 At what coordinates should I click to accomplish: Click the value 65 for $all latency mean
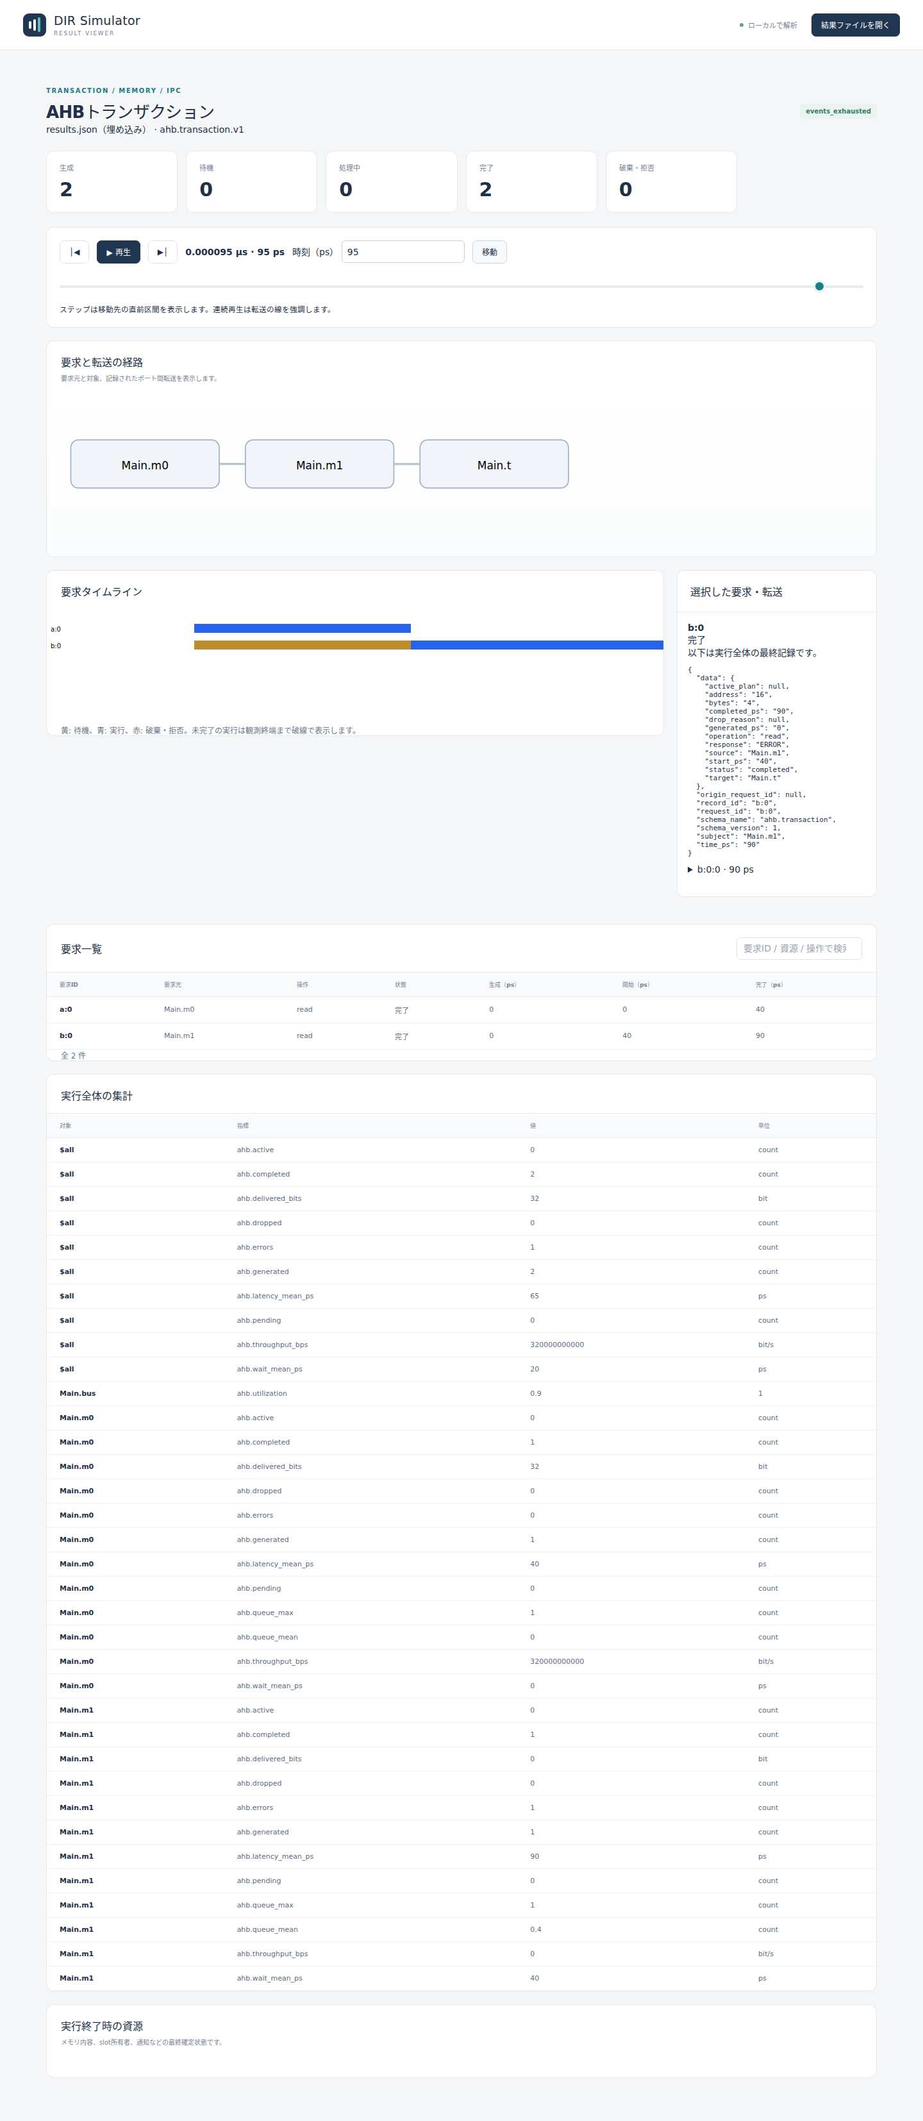[535, 1296]
